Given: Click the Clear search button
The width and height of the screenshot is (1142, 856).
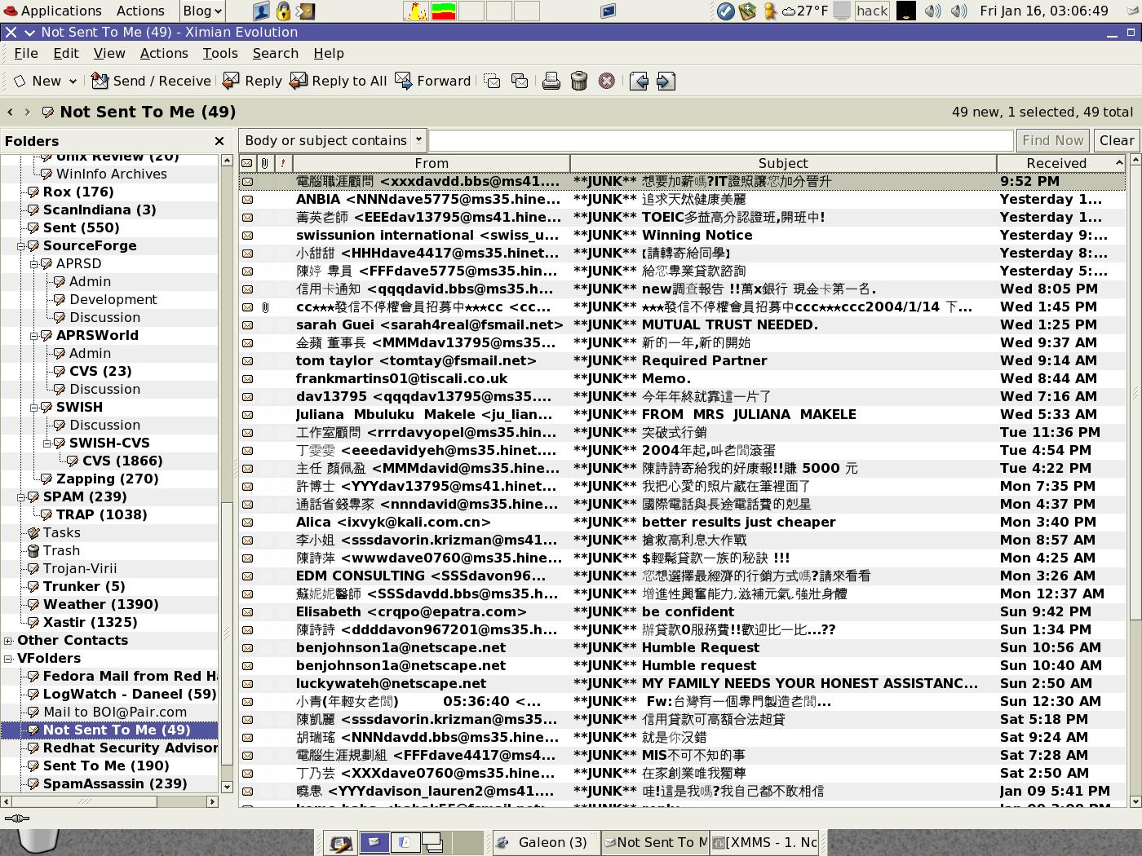Looking at the screenshot, I should coord(1117,140).
